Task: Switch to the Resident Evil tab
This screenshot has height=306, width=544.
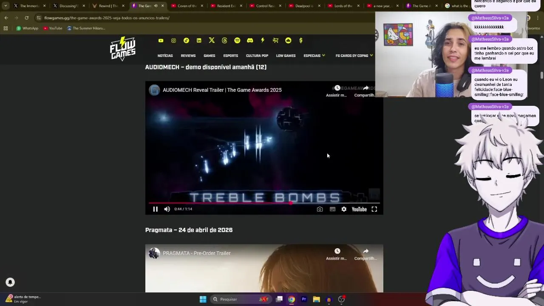Action: point(226,6)
